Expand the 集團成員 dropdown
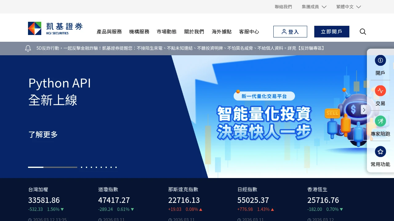This screenshot has height=221, width=394. tap(314, 7)
